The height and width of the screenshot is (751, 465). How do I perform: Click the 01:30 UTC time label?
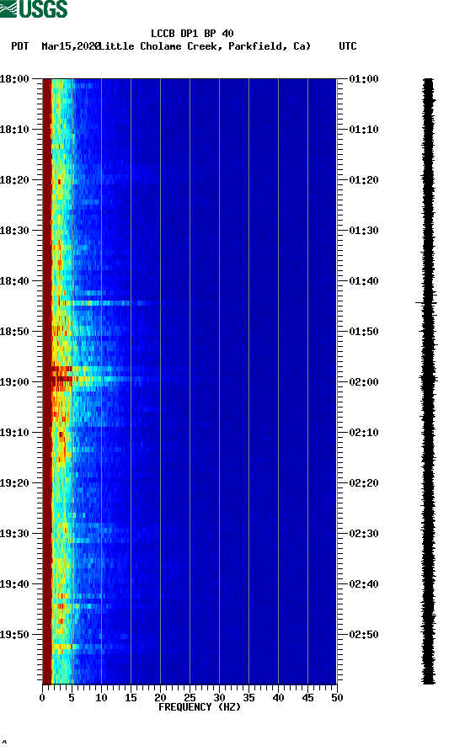[x=364, y=231]
